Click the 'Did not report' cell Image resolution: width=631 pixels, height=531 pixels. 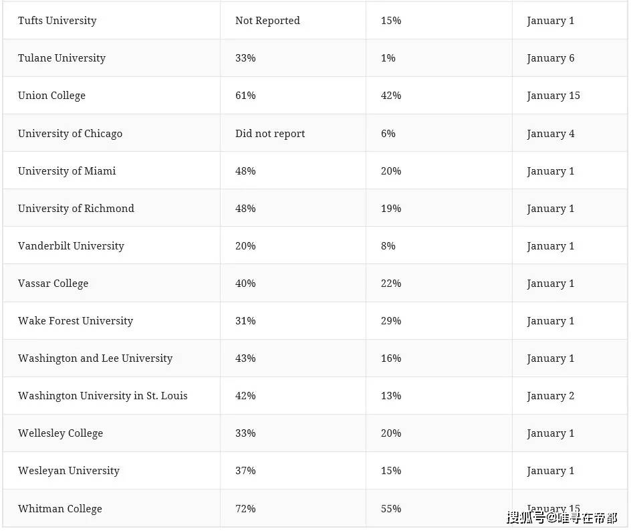tap(270, 134)
